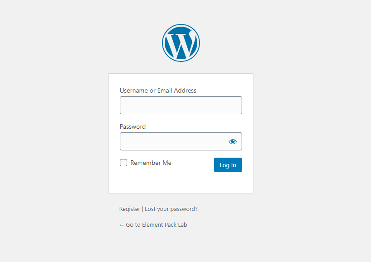Click the Remember Me label text
The image size is (371, 262).
point(151,163)
